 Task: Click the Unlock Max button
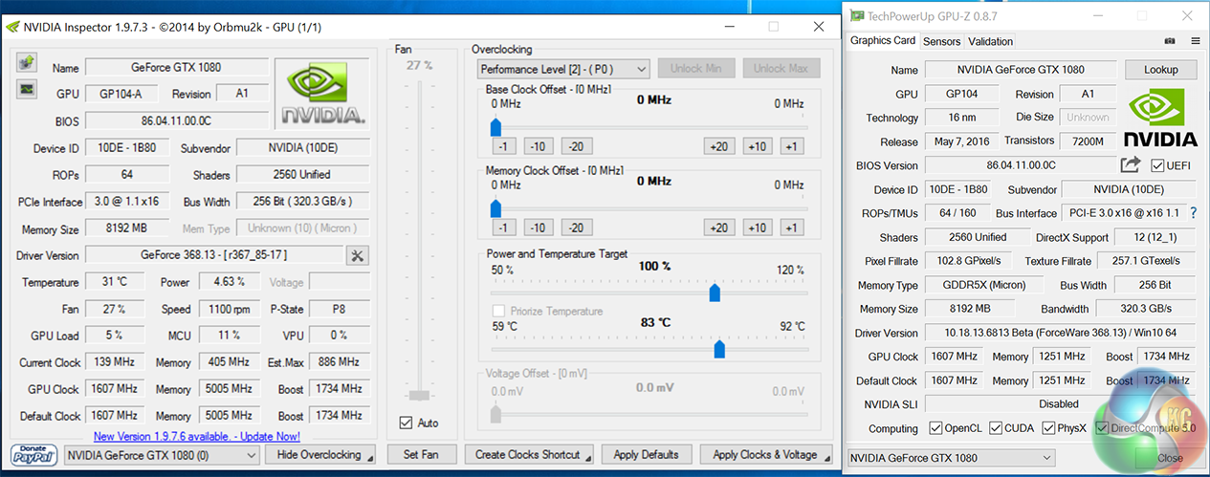pyautogui.click(x=781, y=69)
